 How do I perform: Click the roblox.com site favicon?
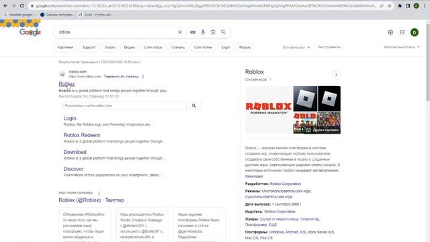point(62,74)
